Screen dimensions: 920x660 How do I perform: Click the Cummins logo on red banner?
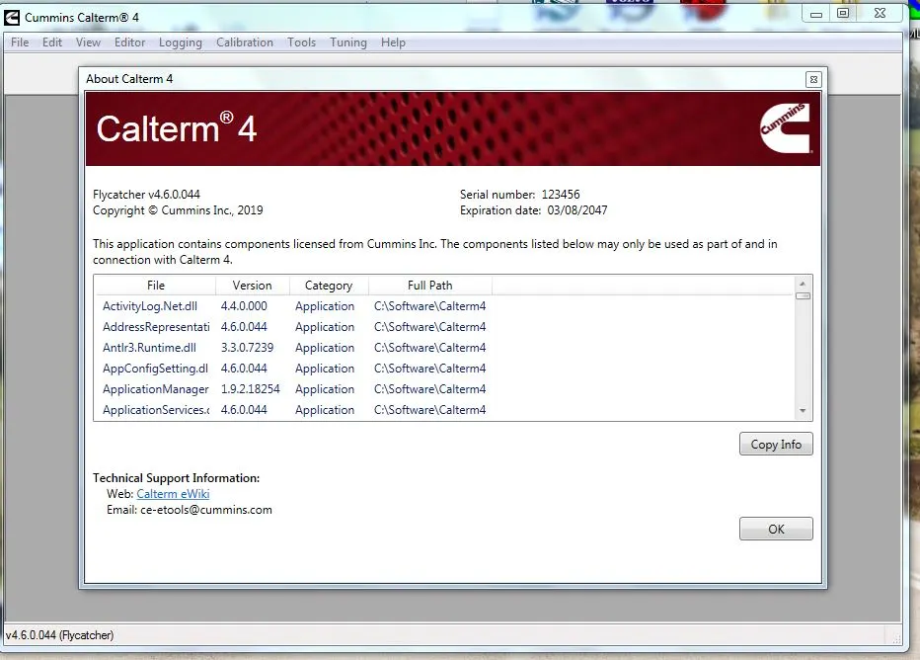[x=785, y=128]
